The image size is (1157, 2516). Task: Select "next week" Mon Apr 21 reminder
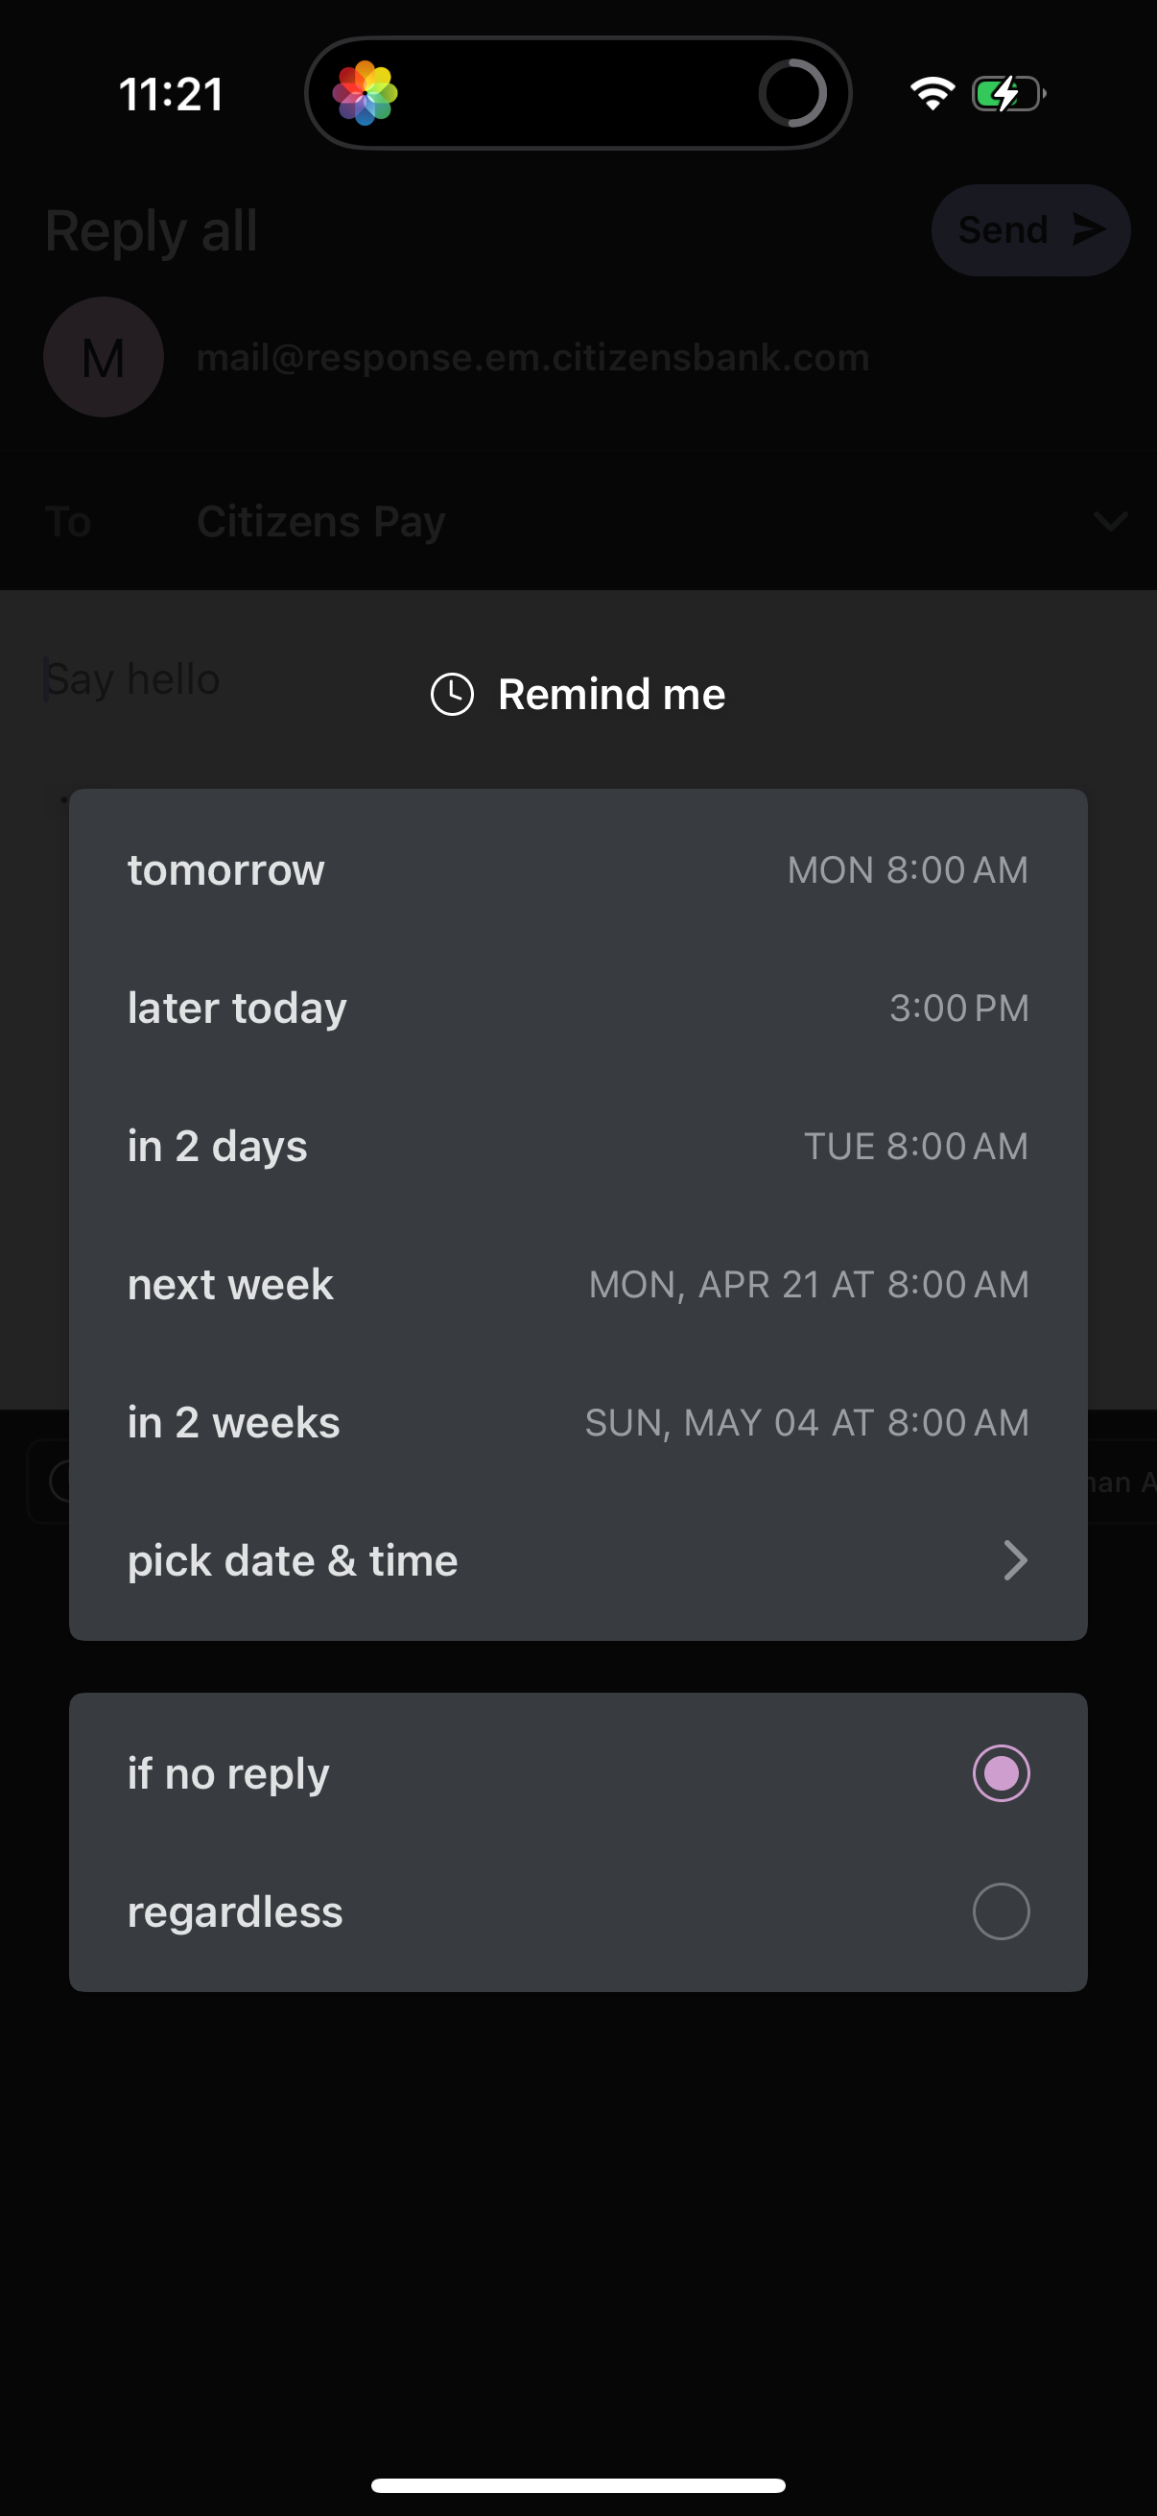tap(578, 1284)
